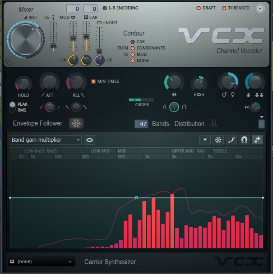
Task: Toggle DRAFT mode
Action: 199,8
